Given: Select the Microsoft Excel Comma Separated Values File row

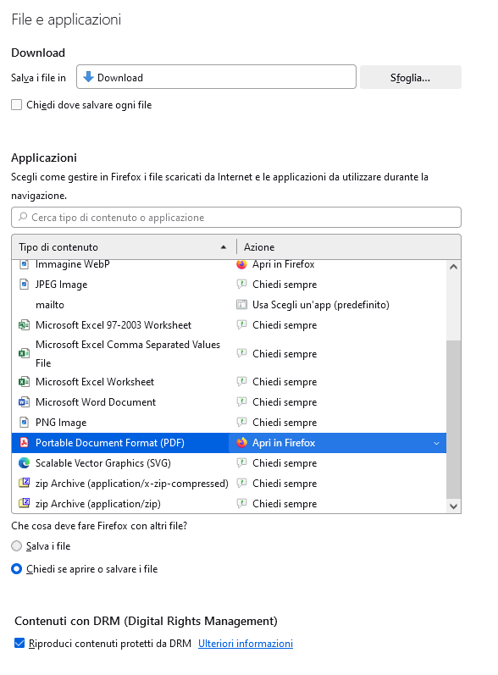Looking at the screenshot, I should pos(229,353).
